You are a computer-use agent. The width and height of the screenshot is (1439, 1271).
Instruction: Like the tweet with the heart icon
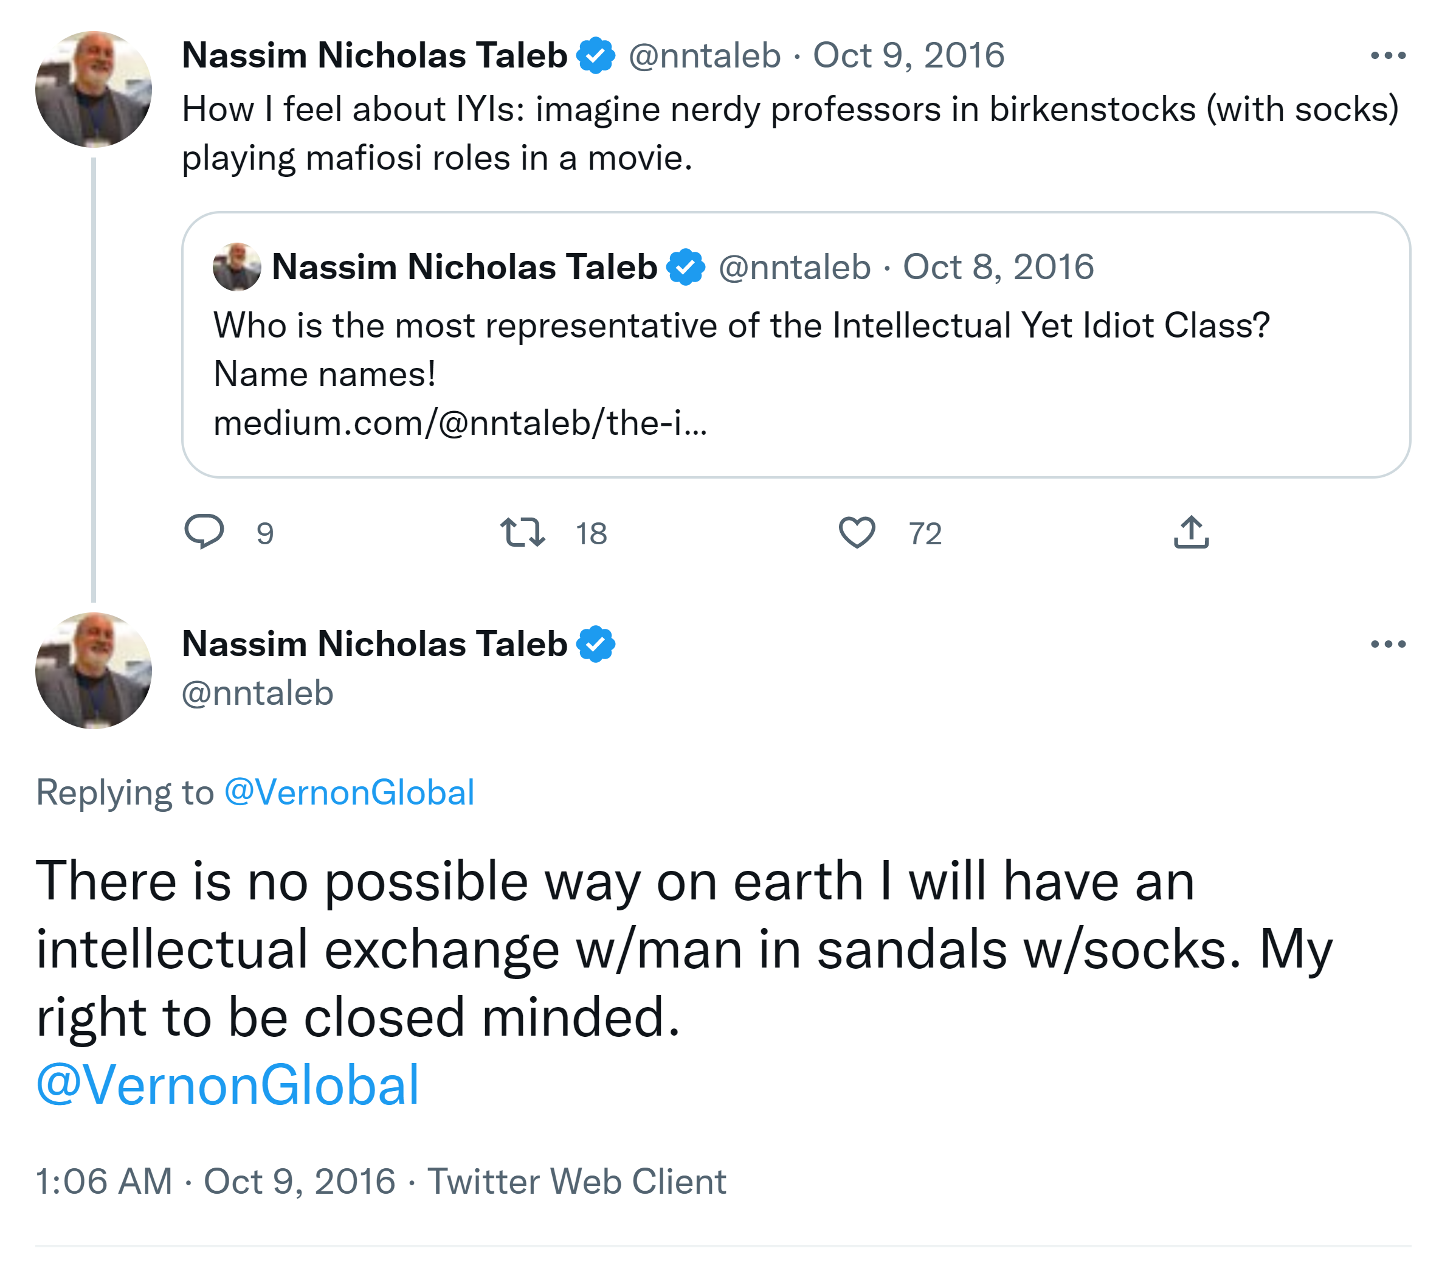pyautogui.click(x=856, y=532)
